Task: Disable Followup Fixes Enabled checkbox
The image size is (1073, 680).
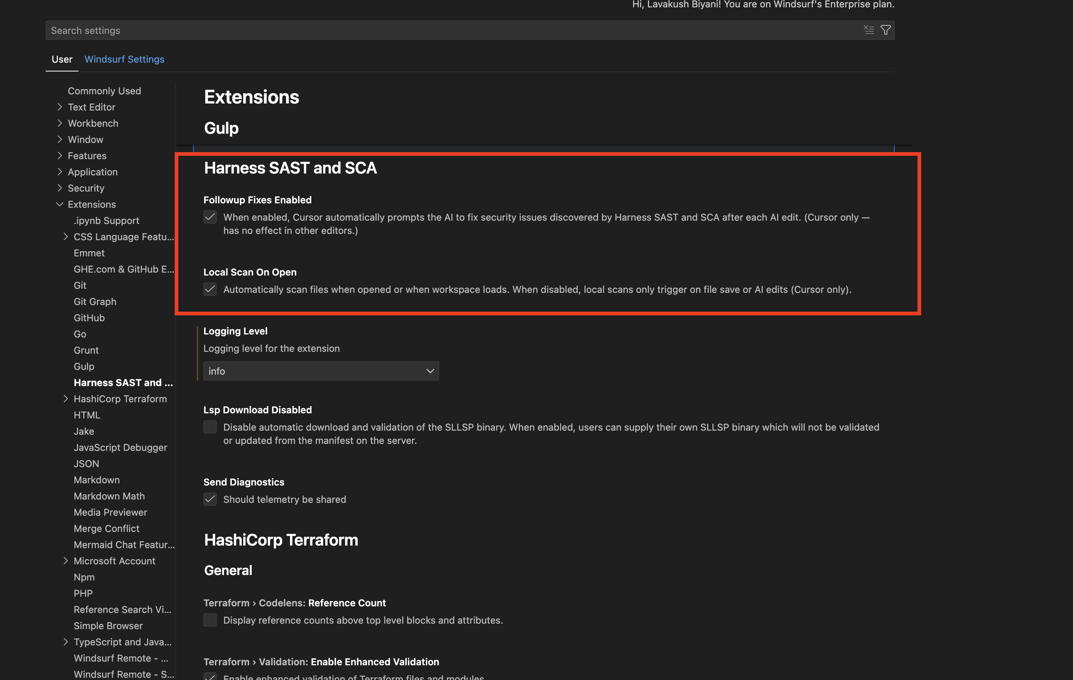Action: (x=210, y=217)
